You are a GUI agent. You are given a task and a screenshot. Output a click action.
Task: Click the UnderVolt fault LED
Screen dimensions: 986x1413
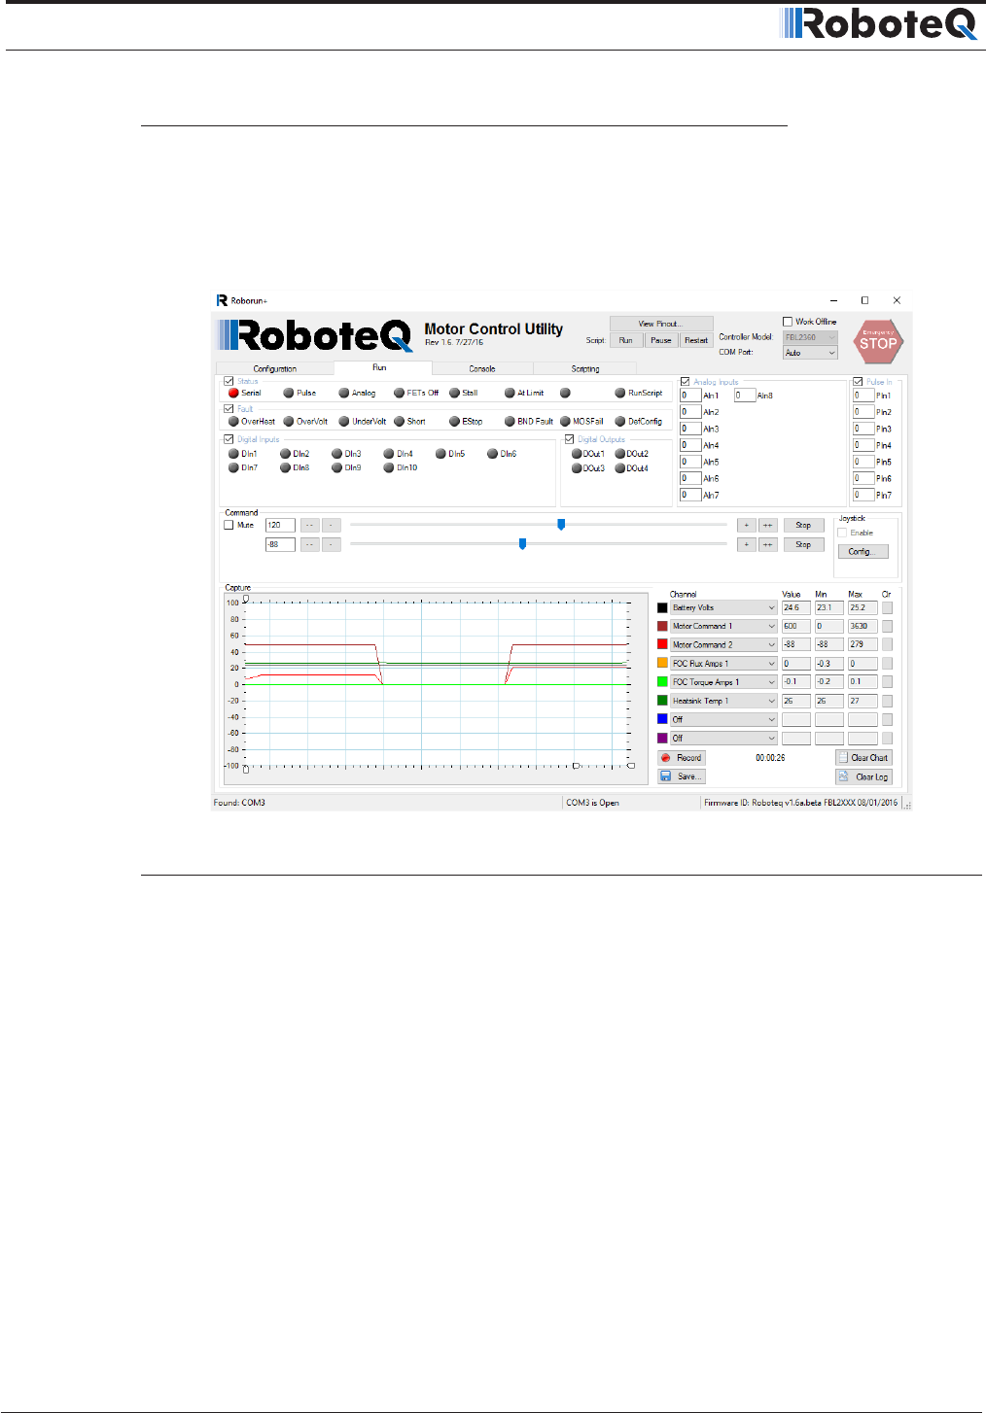coord(344,421)
